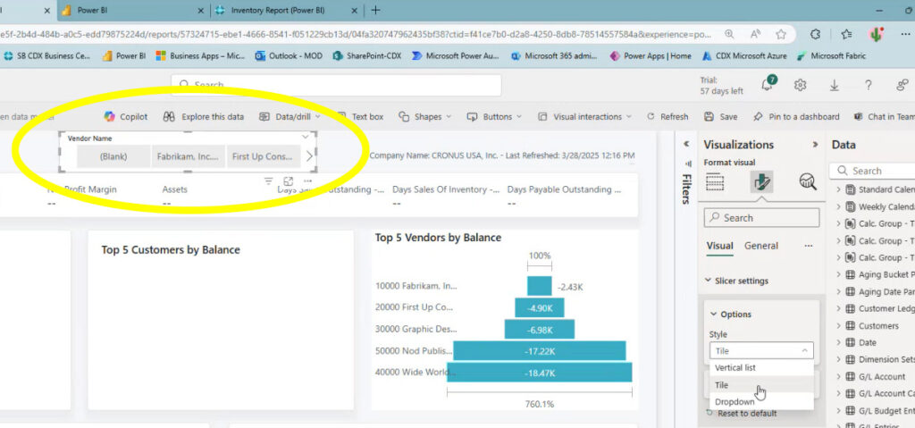915x428 pixels.
Task: Expand the Standard Calendar table
Action: [x=838, y=189]
